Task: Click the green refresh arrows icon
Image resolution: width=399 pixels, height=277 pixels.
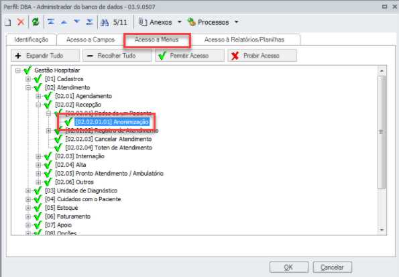Action: click(36, 22)
